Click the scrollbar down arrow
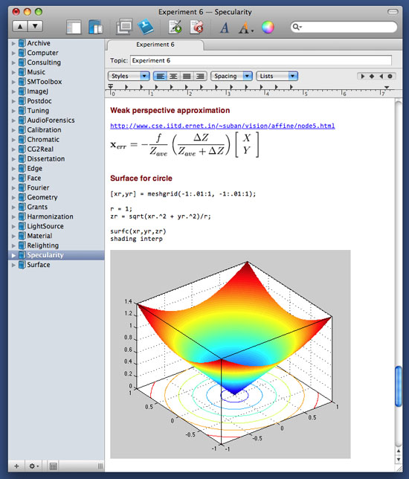This screenshot has height=479, width=409. pyautogui.click(x=399, y=460)
